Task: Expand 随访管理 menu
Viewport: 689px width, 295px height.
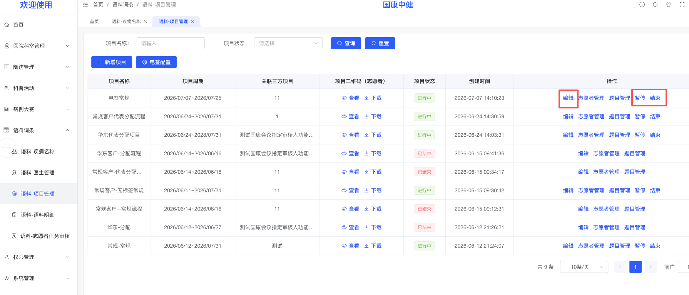Action: pos(38,67)
